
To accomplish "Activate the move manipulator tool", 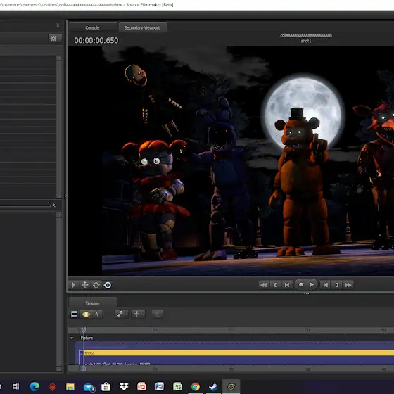I will pyautogui.click(x=85, y=285).
